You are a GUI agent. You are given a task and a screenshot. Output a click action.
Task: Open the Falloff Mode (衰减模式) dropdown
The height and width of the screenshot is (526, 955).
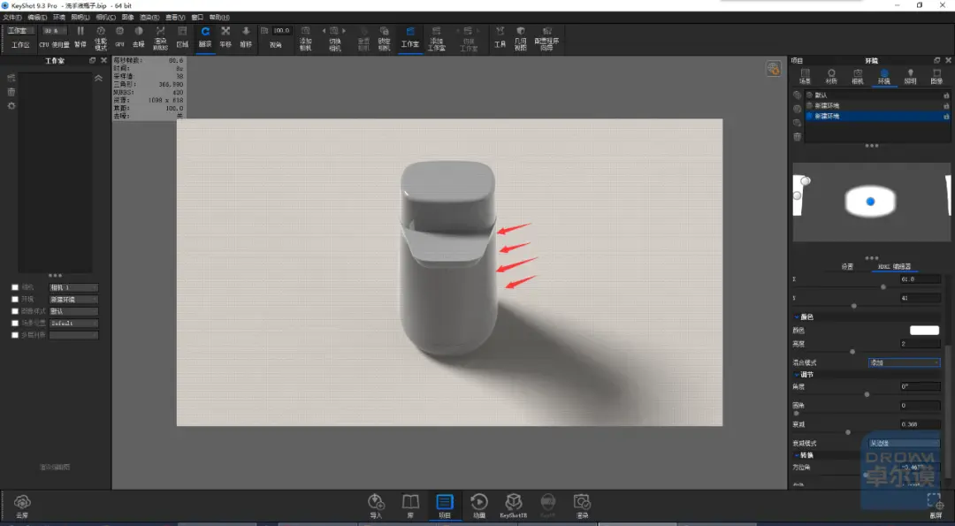pyautogui.click(x=904, y=443)
